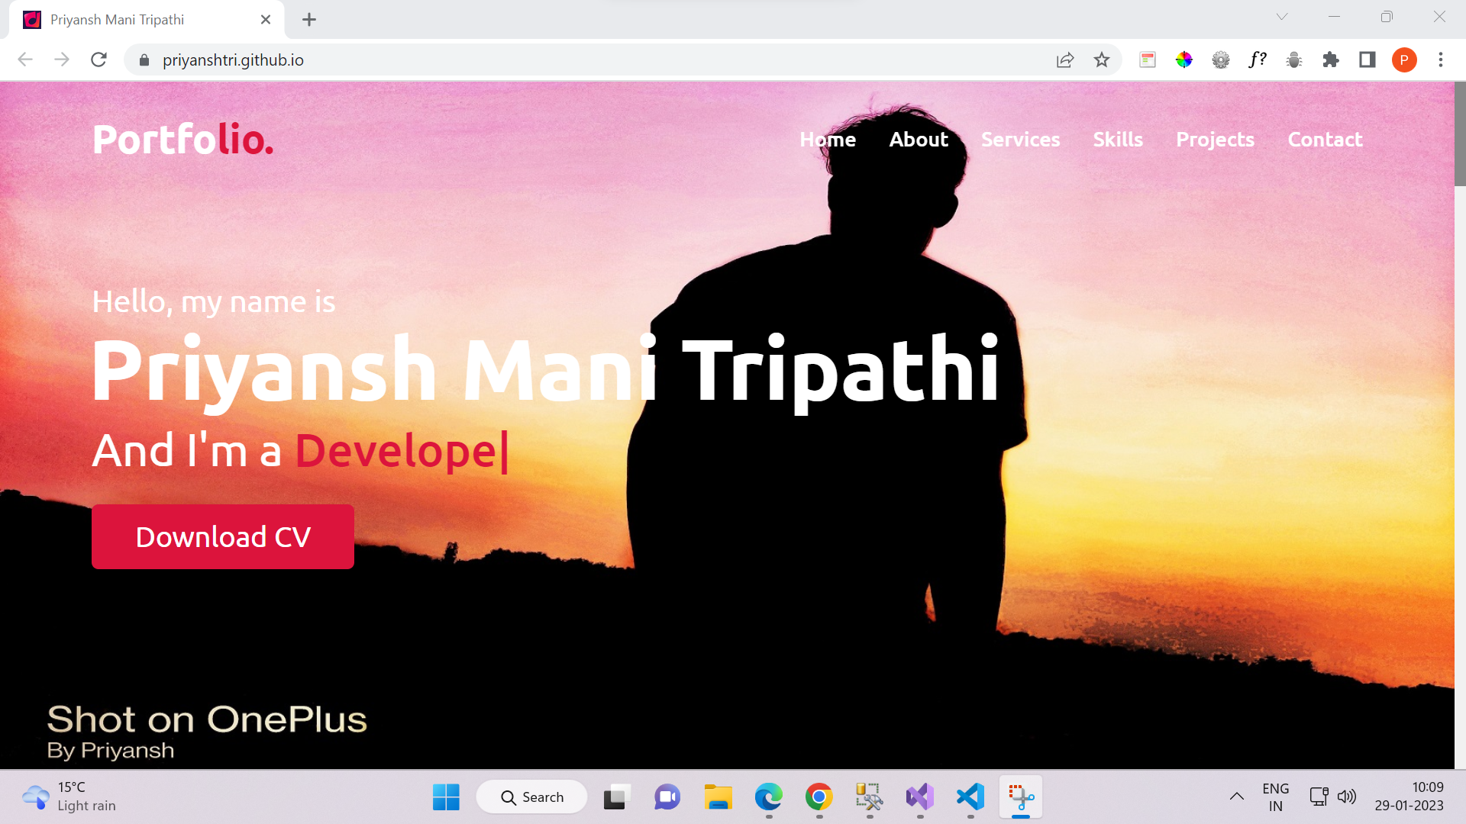The image size is (1466, 824).
Task: Open Chrome's three-dot menu
Action: [x=1441, y=60]
